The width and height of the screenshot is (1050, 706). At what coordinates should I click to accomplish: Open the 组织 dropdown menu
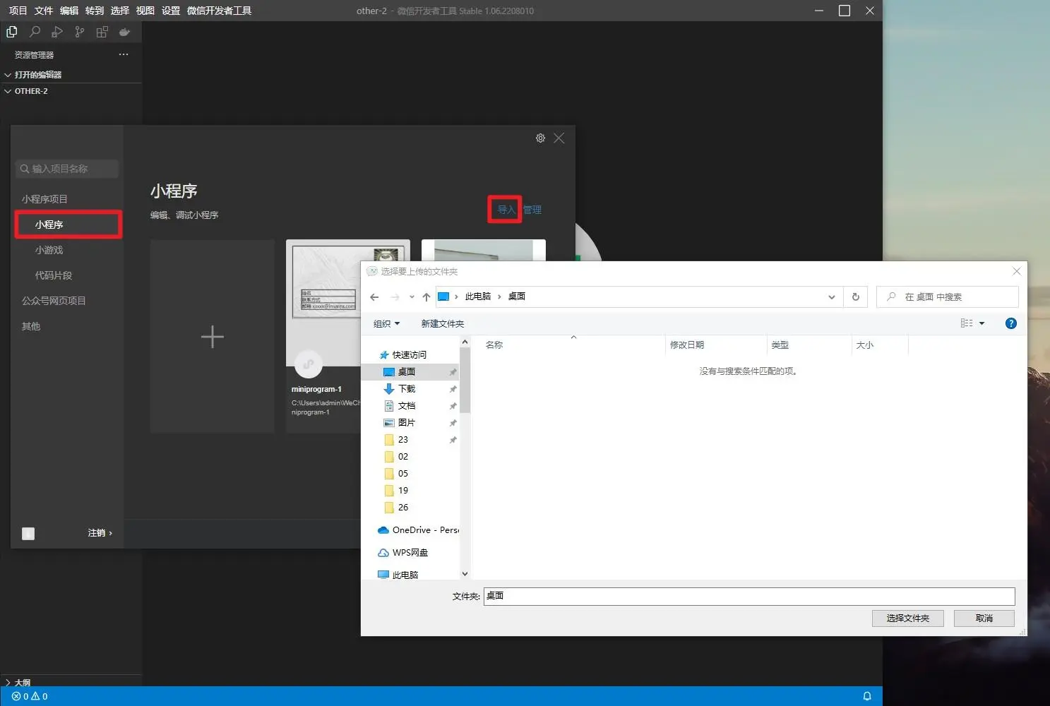386,324
